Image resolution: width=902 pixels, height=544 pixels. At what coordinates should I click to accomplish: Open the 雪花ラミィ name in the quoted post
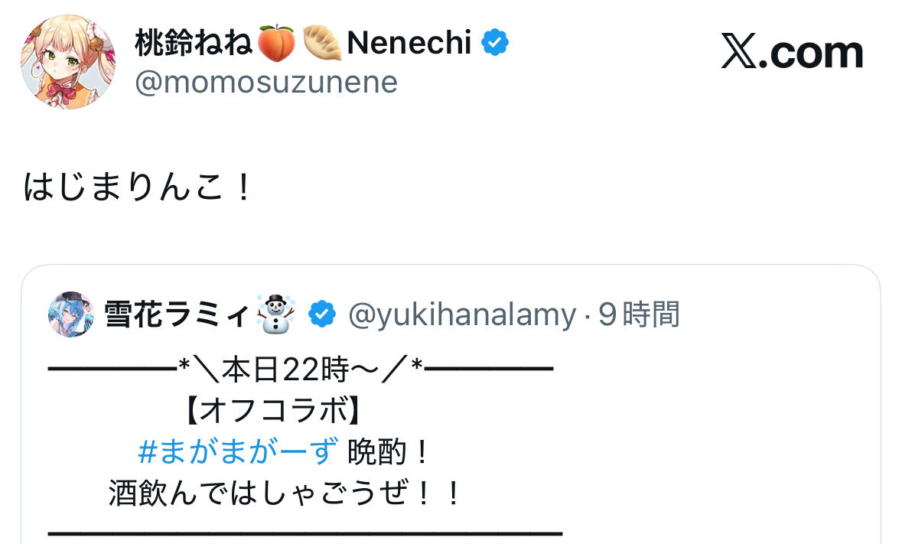coord(176,314)
